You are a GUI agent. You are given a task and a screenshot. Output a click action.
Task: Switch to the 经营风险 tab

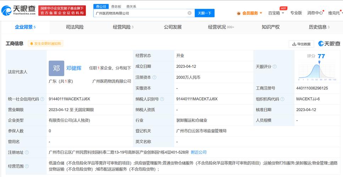click(123, 27)
